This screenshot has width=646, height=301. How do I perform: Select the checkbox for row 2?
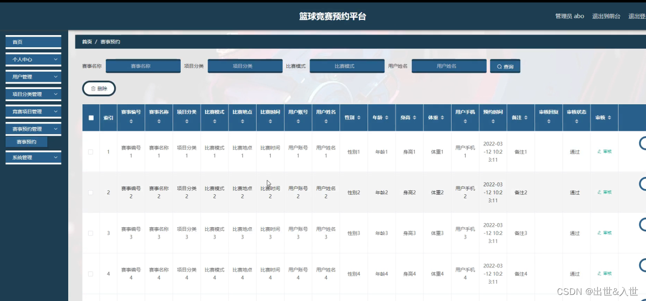click(91, 193)
